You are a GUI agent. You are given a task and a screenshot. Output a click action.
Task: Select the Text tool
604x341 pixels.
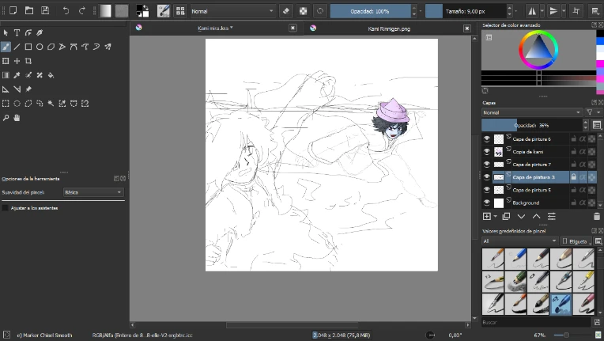pos(17,32)
